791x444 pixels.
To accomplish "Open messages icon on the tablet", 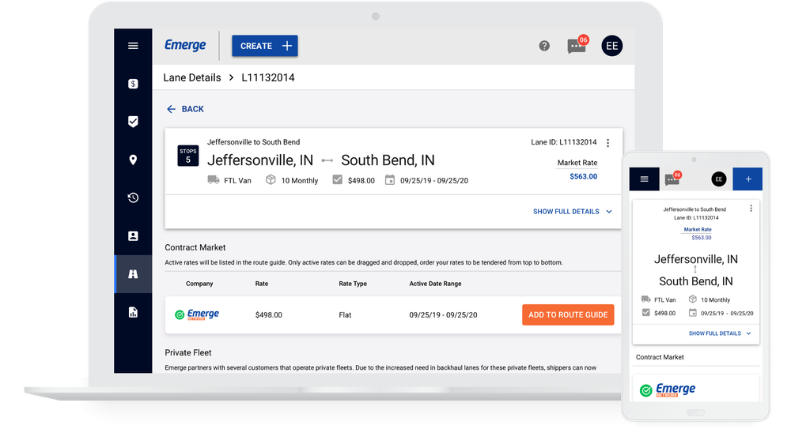I will 673,179.
